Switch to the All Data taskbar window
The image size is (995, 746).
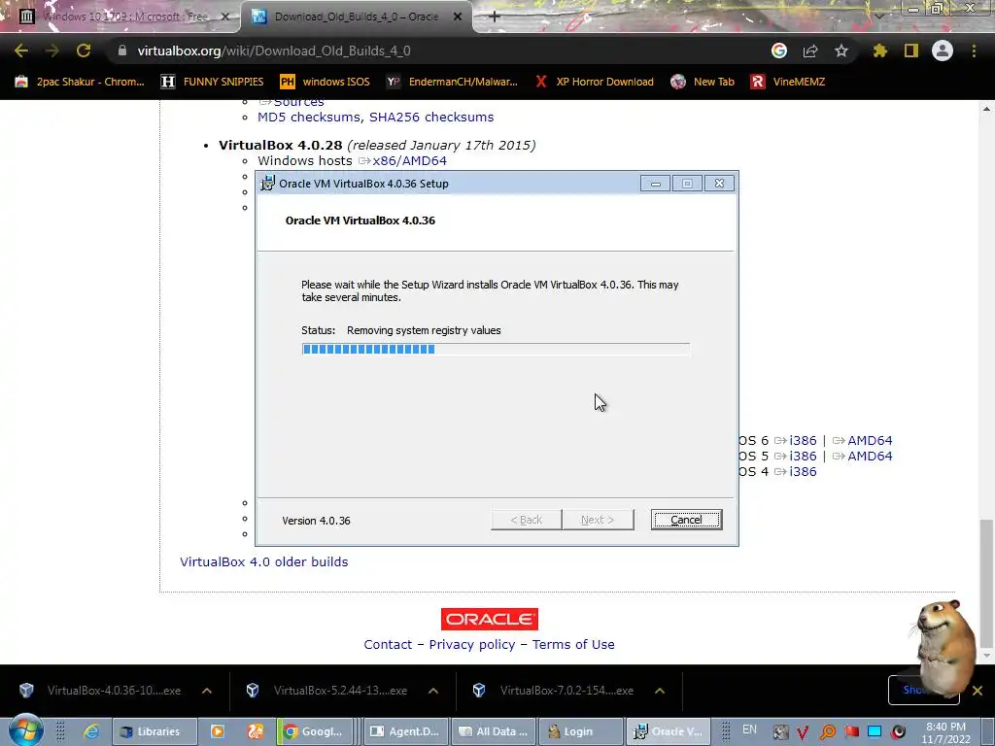point(495,731)
